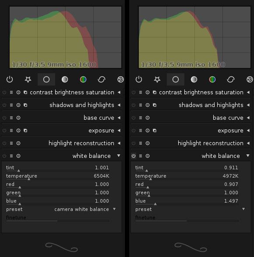Open presets menu for exposure in left panel
The image size is (254, 257).
tap(11, 130)
